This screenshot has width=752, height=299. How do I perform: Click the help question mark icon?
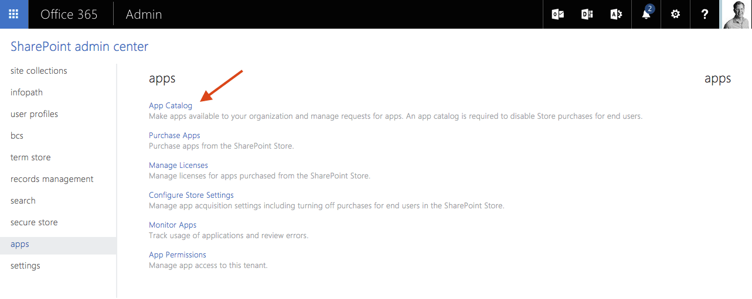pyautogui.click(x=705, y=14)
